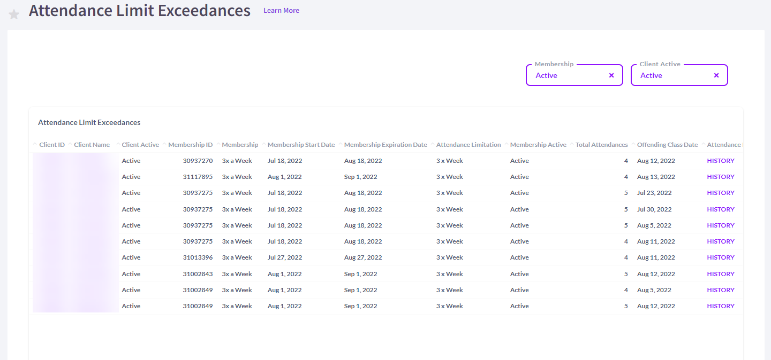Select membership ID 31002843 cell
The height and width of the screenshot is (360, 771).
(198, 274)
